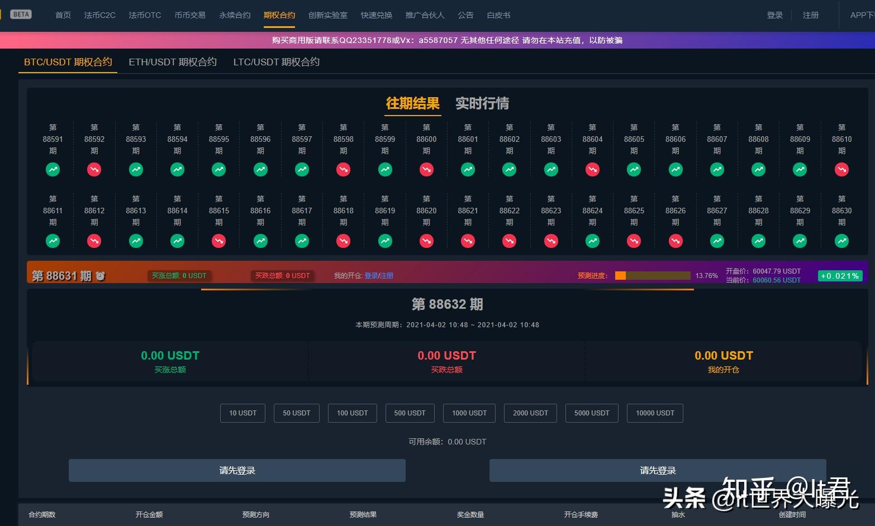This screenshot has width=875, height=526.
Task: Open the 公告 menu item
Action: coord(465,15)
